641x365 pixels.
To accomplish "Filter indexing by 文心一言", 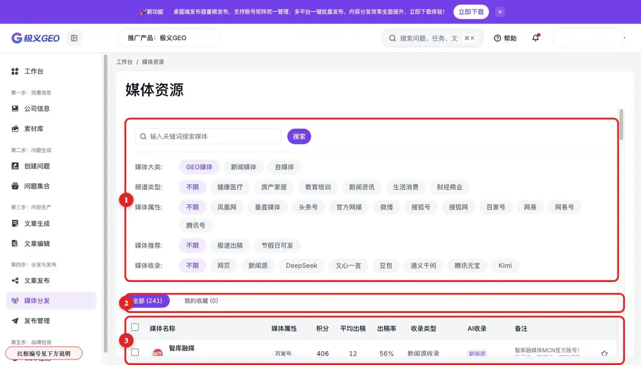I will click(348, 265).
